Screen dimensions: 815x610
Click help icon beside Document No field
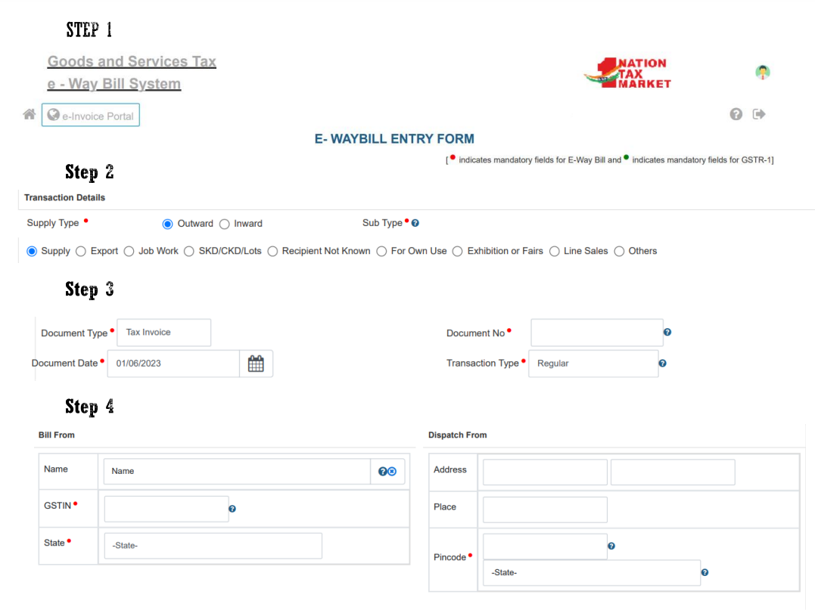(x=667, y=333)
